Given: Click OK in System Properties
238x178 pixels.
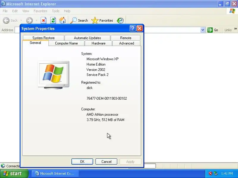Looking at the screenshot, I should click(82, 161).
